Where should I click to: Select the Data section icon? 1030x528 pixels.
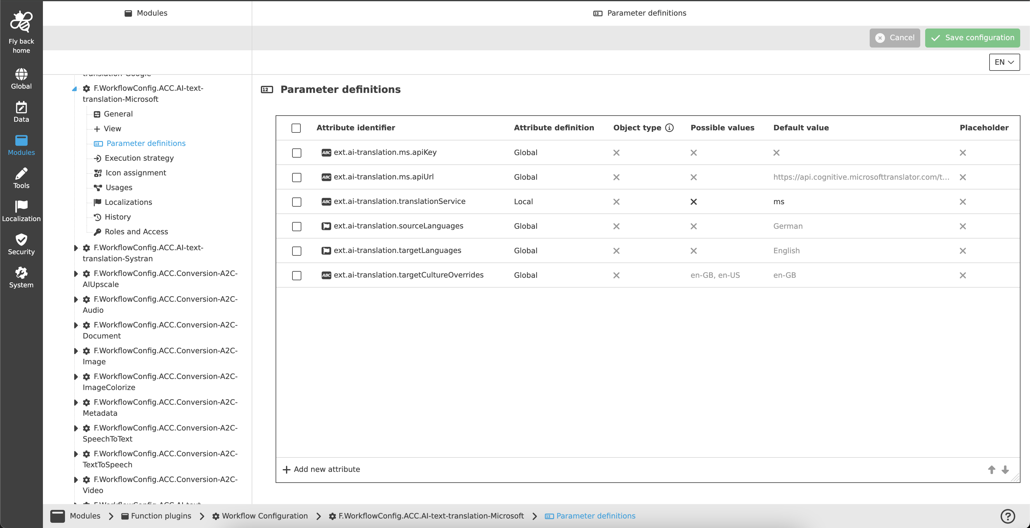(21, 111)
